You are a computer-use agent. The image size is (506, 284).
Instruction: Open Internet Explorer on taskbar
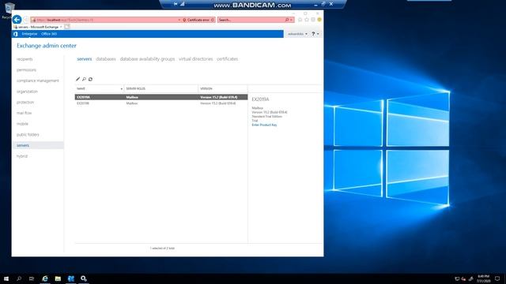pos(45,278)
